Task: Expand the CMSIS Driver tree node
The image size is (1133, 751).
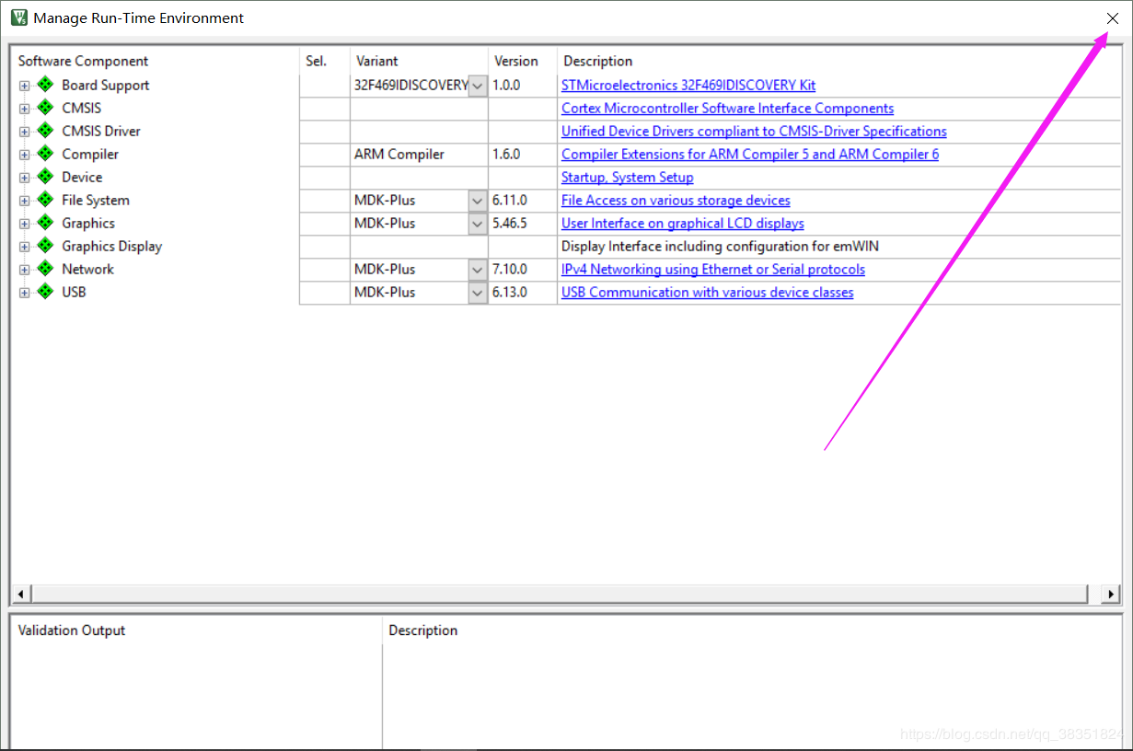Action: [24, 132]
